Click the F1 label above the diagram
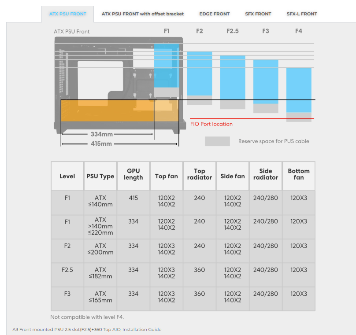 click(x=167, y=31)
